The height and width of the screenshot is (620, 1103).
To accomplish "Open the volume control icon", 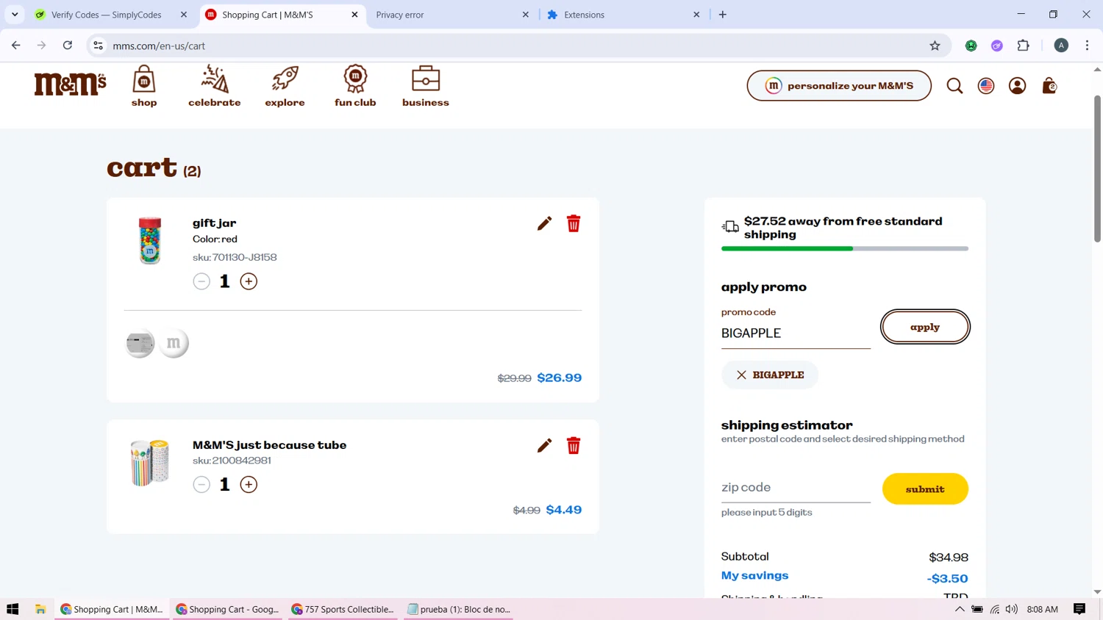I will [1012, 609].
